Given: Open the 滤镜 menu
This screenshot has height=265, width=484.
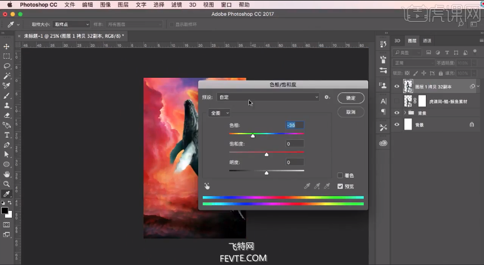Looking at the screenshot, I should pos(176,5).
